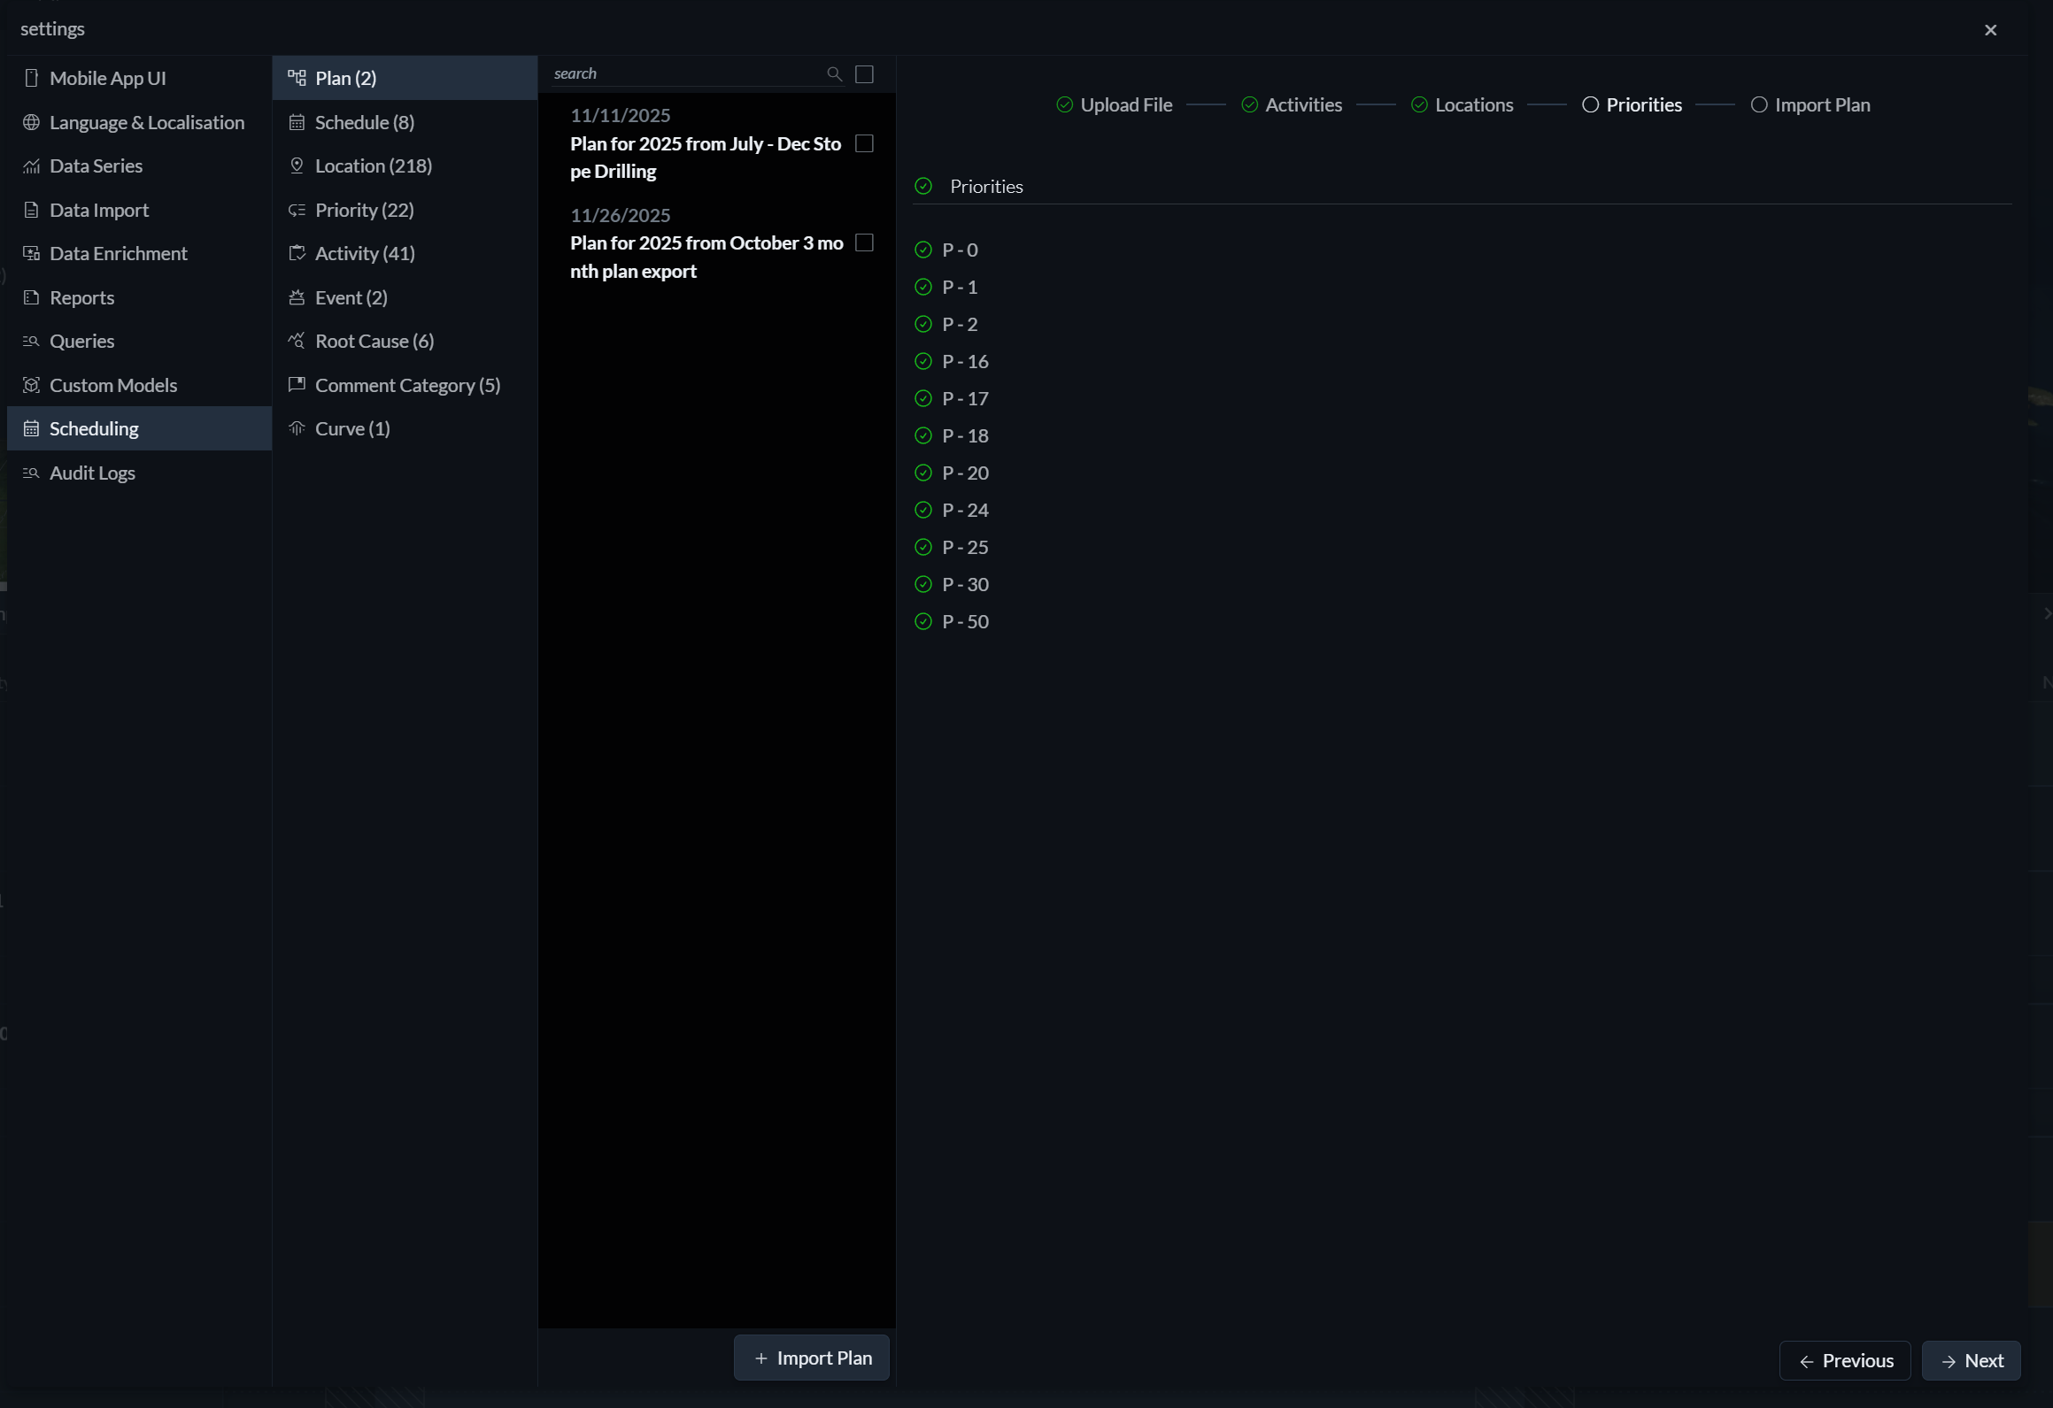This screenshot has height=1408, width=2053.
Task: Check the July - Dec Stope Drilling plan checkbox
Action: (x=865, y=143)
